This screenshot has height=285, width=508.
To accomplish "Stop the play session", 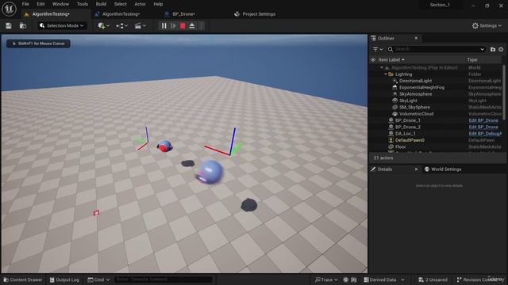I will tap(183, 26).
